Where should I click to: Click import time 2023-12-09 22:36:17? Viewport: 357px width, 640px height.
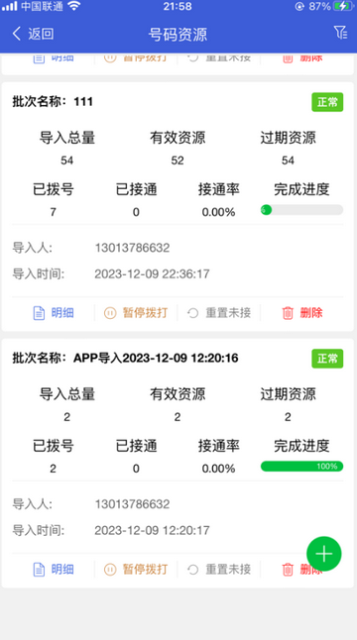point(152,273)
